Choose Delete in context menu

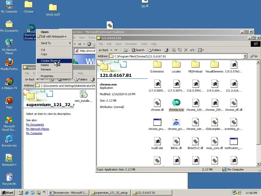(x=54, y=65)
